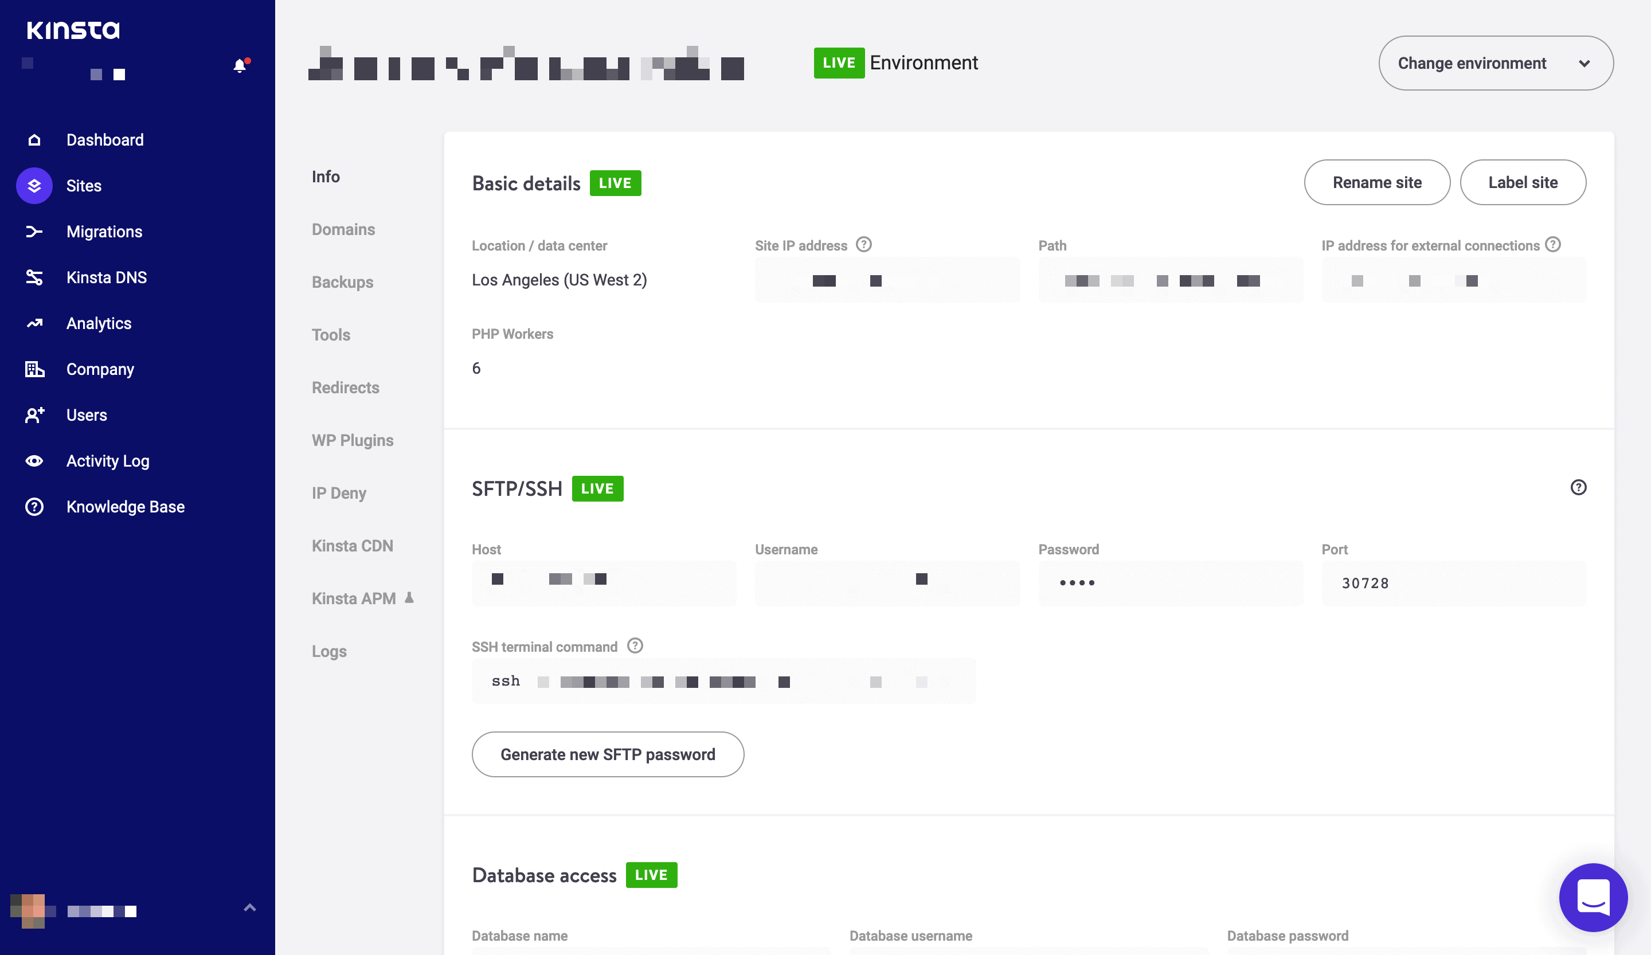Viewport: 1651px width, 955px height.
Task: Switch to the Tools tab
Action: [331, 335]
